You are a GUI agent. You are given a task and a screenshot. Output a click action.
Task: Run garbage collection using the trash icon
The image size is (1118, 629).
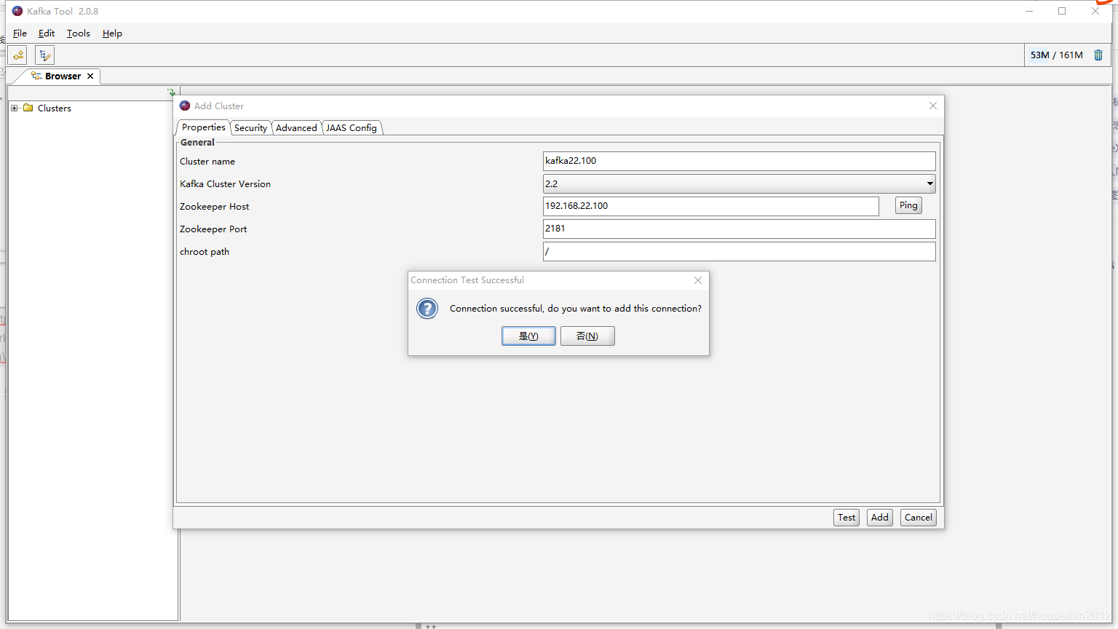(x=1098, y=55)
